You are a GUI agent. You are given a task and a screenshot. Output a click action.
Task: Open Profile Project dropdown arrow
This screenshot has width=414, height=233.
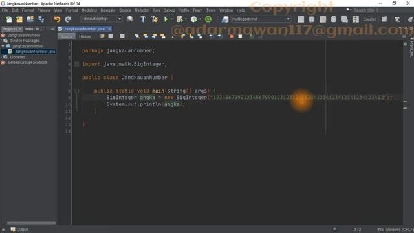pyautogui.click(x=200, y=19)
